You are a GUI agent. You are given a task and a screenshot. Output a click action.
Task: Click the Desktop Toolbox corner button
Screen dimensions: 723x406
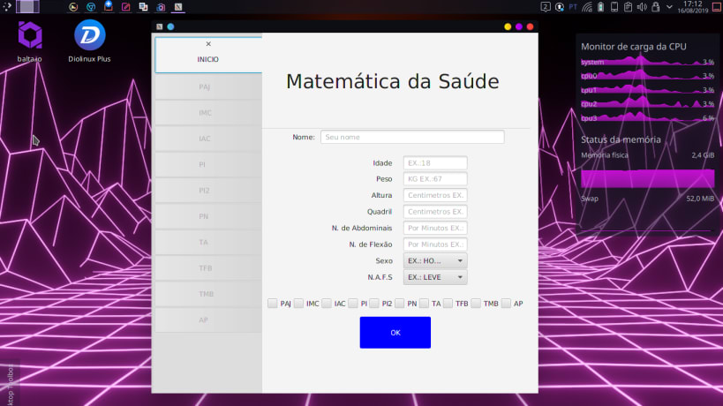coord(10,383)
